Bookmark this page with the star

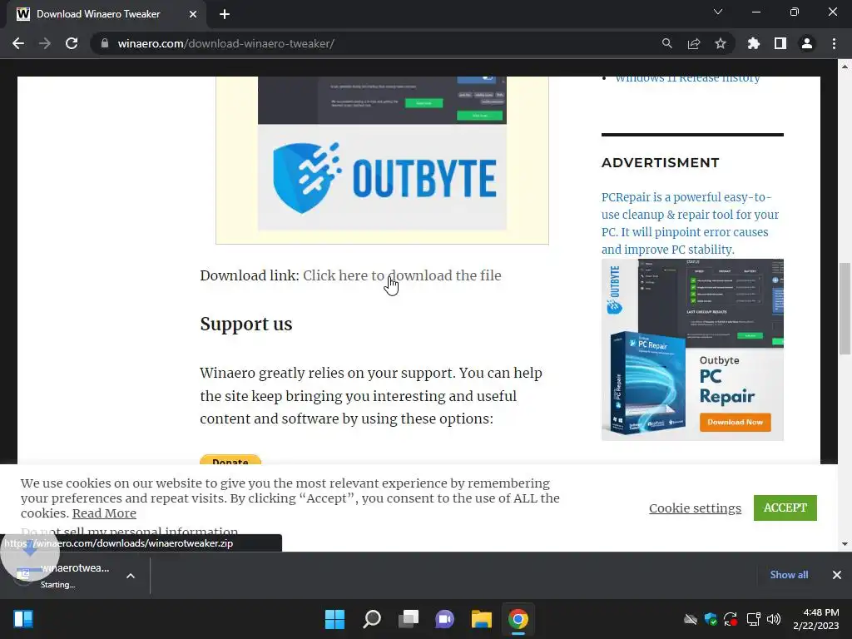pos(721,43)
